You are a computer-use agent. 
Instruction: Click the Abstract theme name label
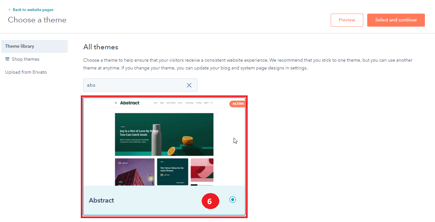(101, 200)
